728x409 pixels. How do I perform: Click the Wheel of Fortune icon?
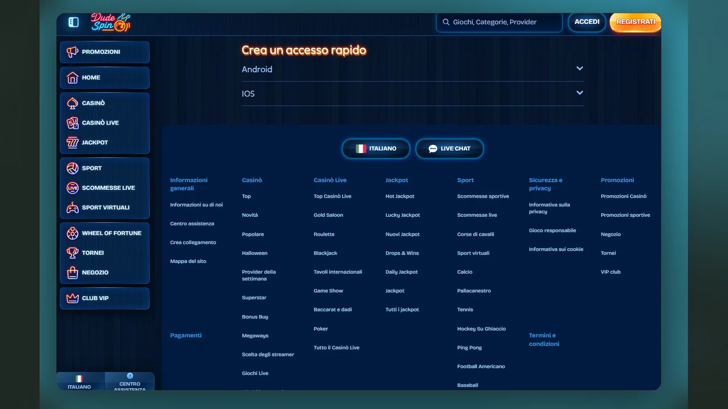(x=72, y=233)
